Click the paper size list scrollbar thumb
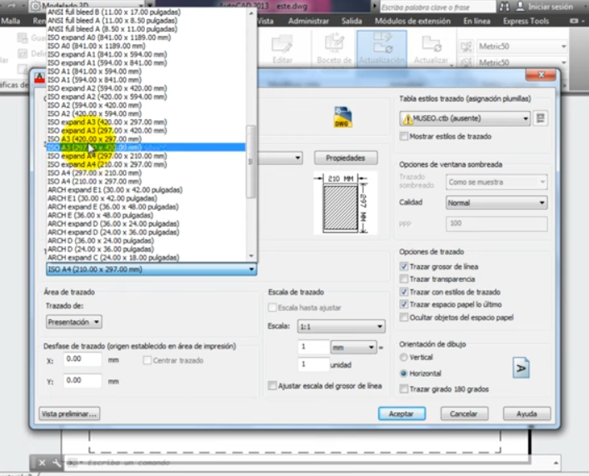This screenshot has width=589, height=476. coord(251,162)
